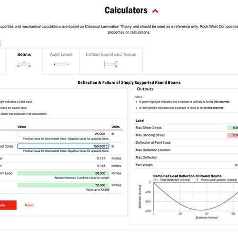The image size is (238, 238).
Task: Select the Max Shear Stress row label
Action: pos(149,128)
